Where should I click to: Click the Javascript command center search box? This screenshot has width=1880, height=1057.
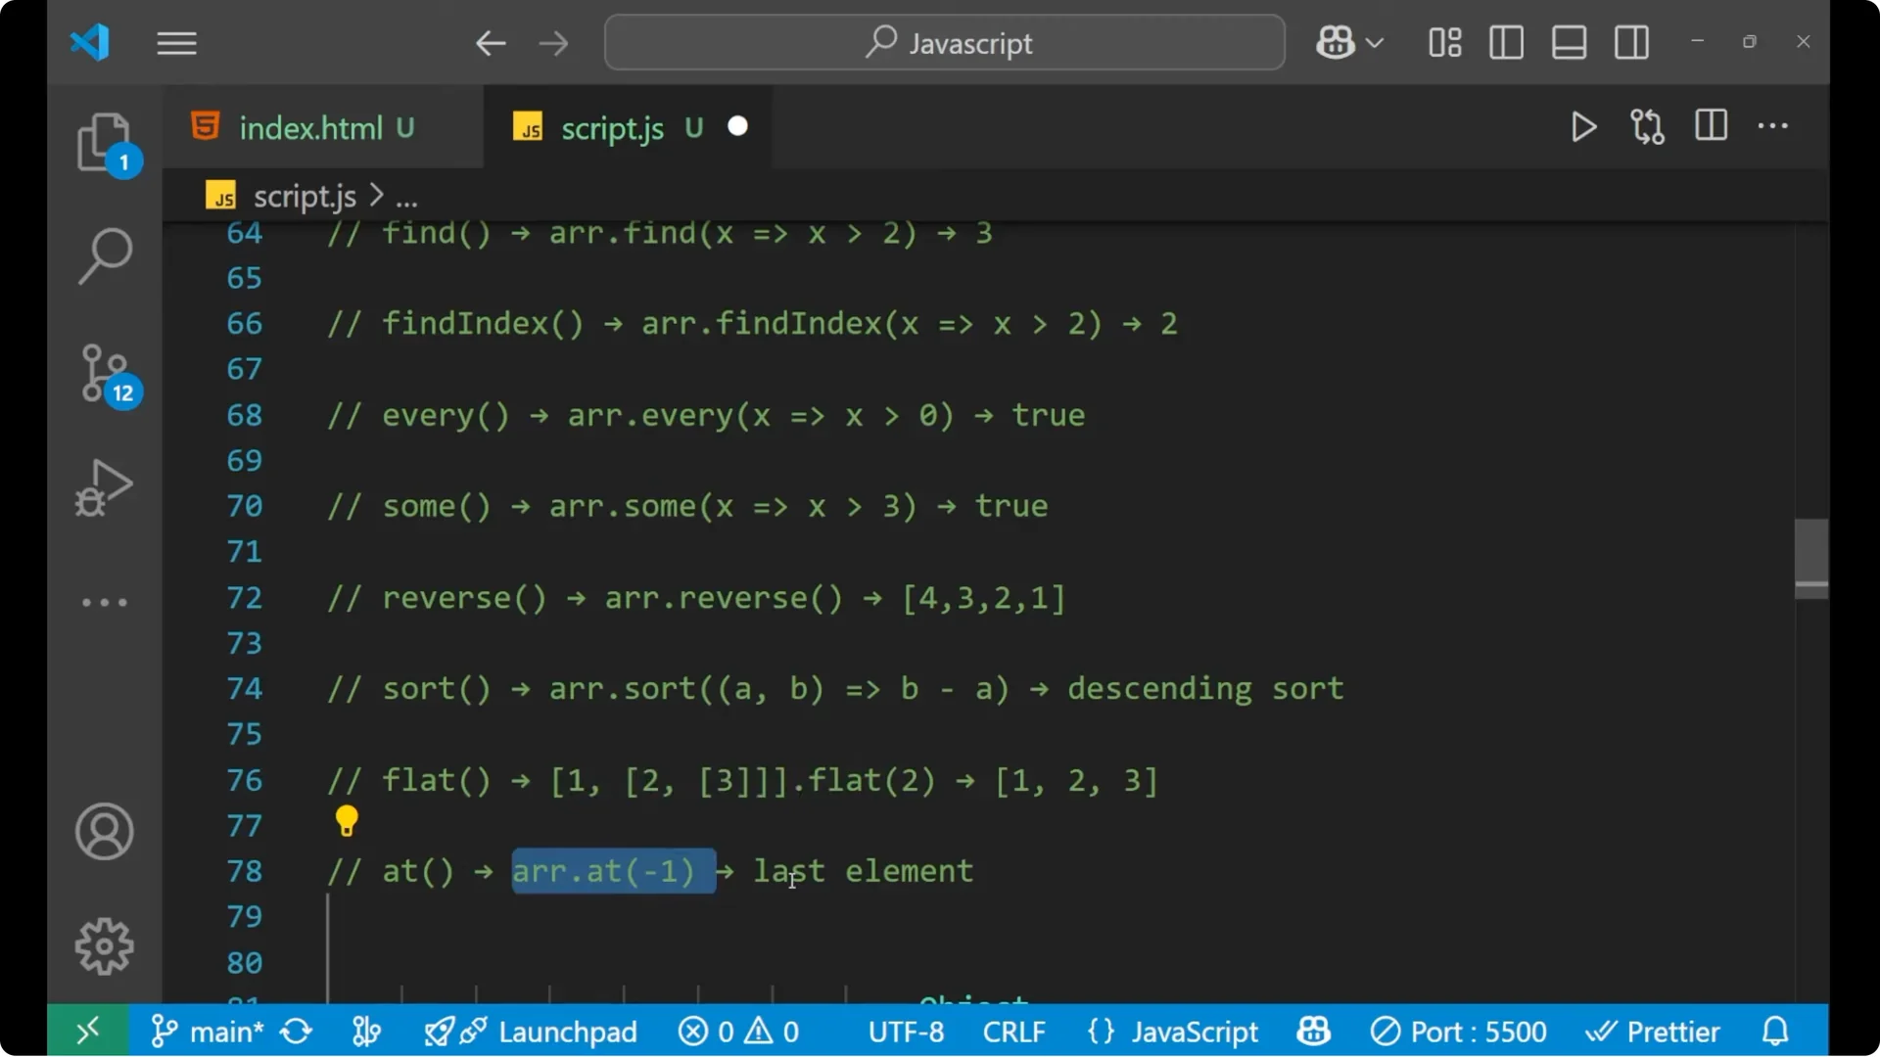click(943, 42)
